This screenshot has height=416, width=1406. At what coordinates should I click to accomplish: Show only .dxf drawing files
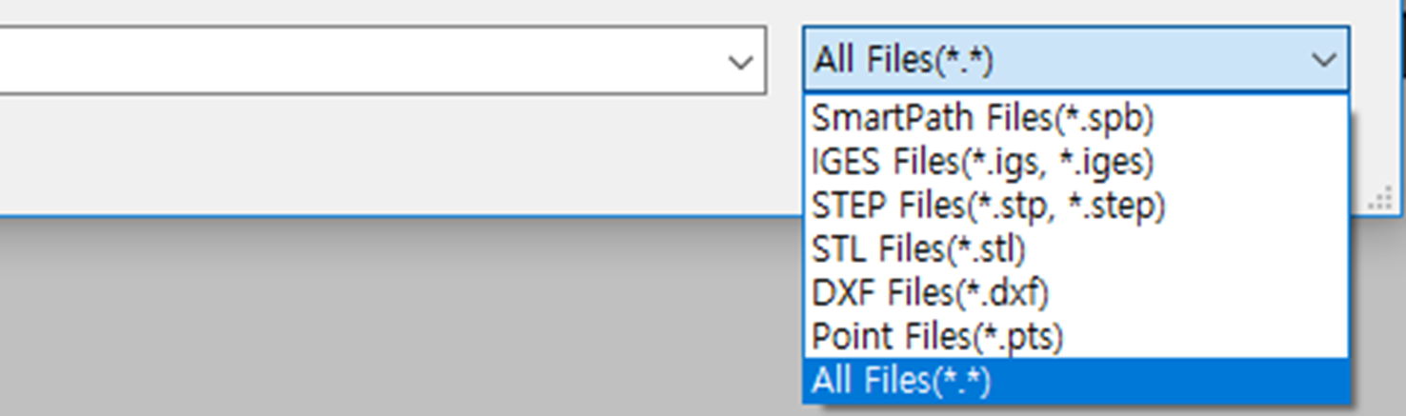pyautogui.click(x=930, y=293)
